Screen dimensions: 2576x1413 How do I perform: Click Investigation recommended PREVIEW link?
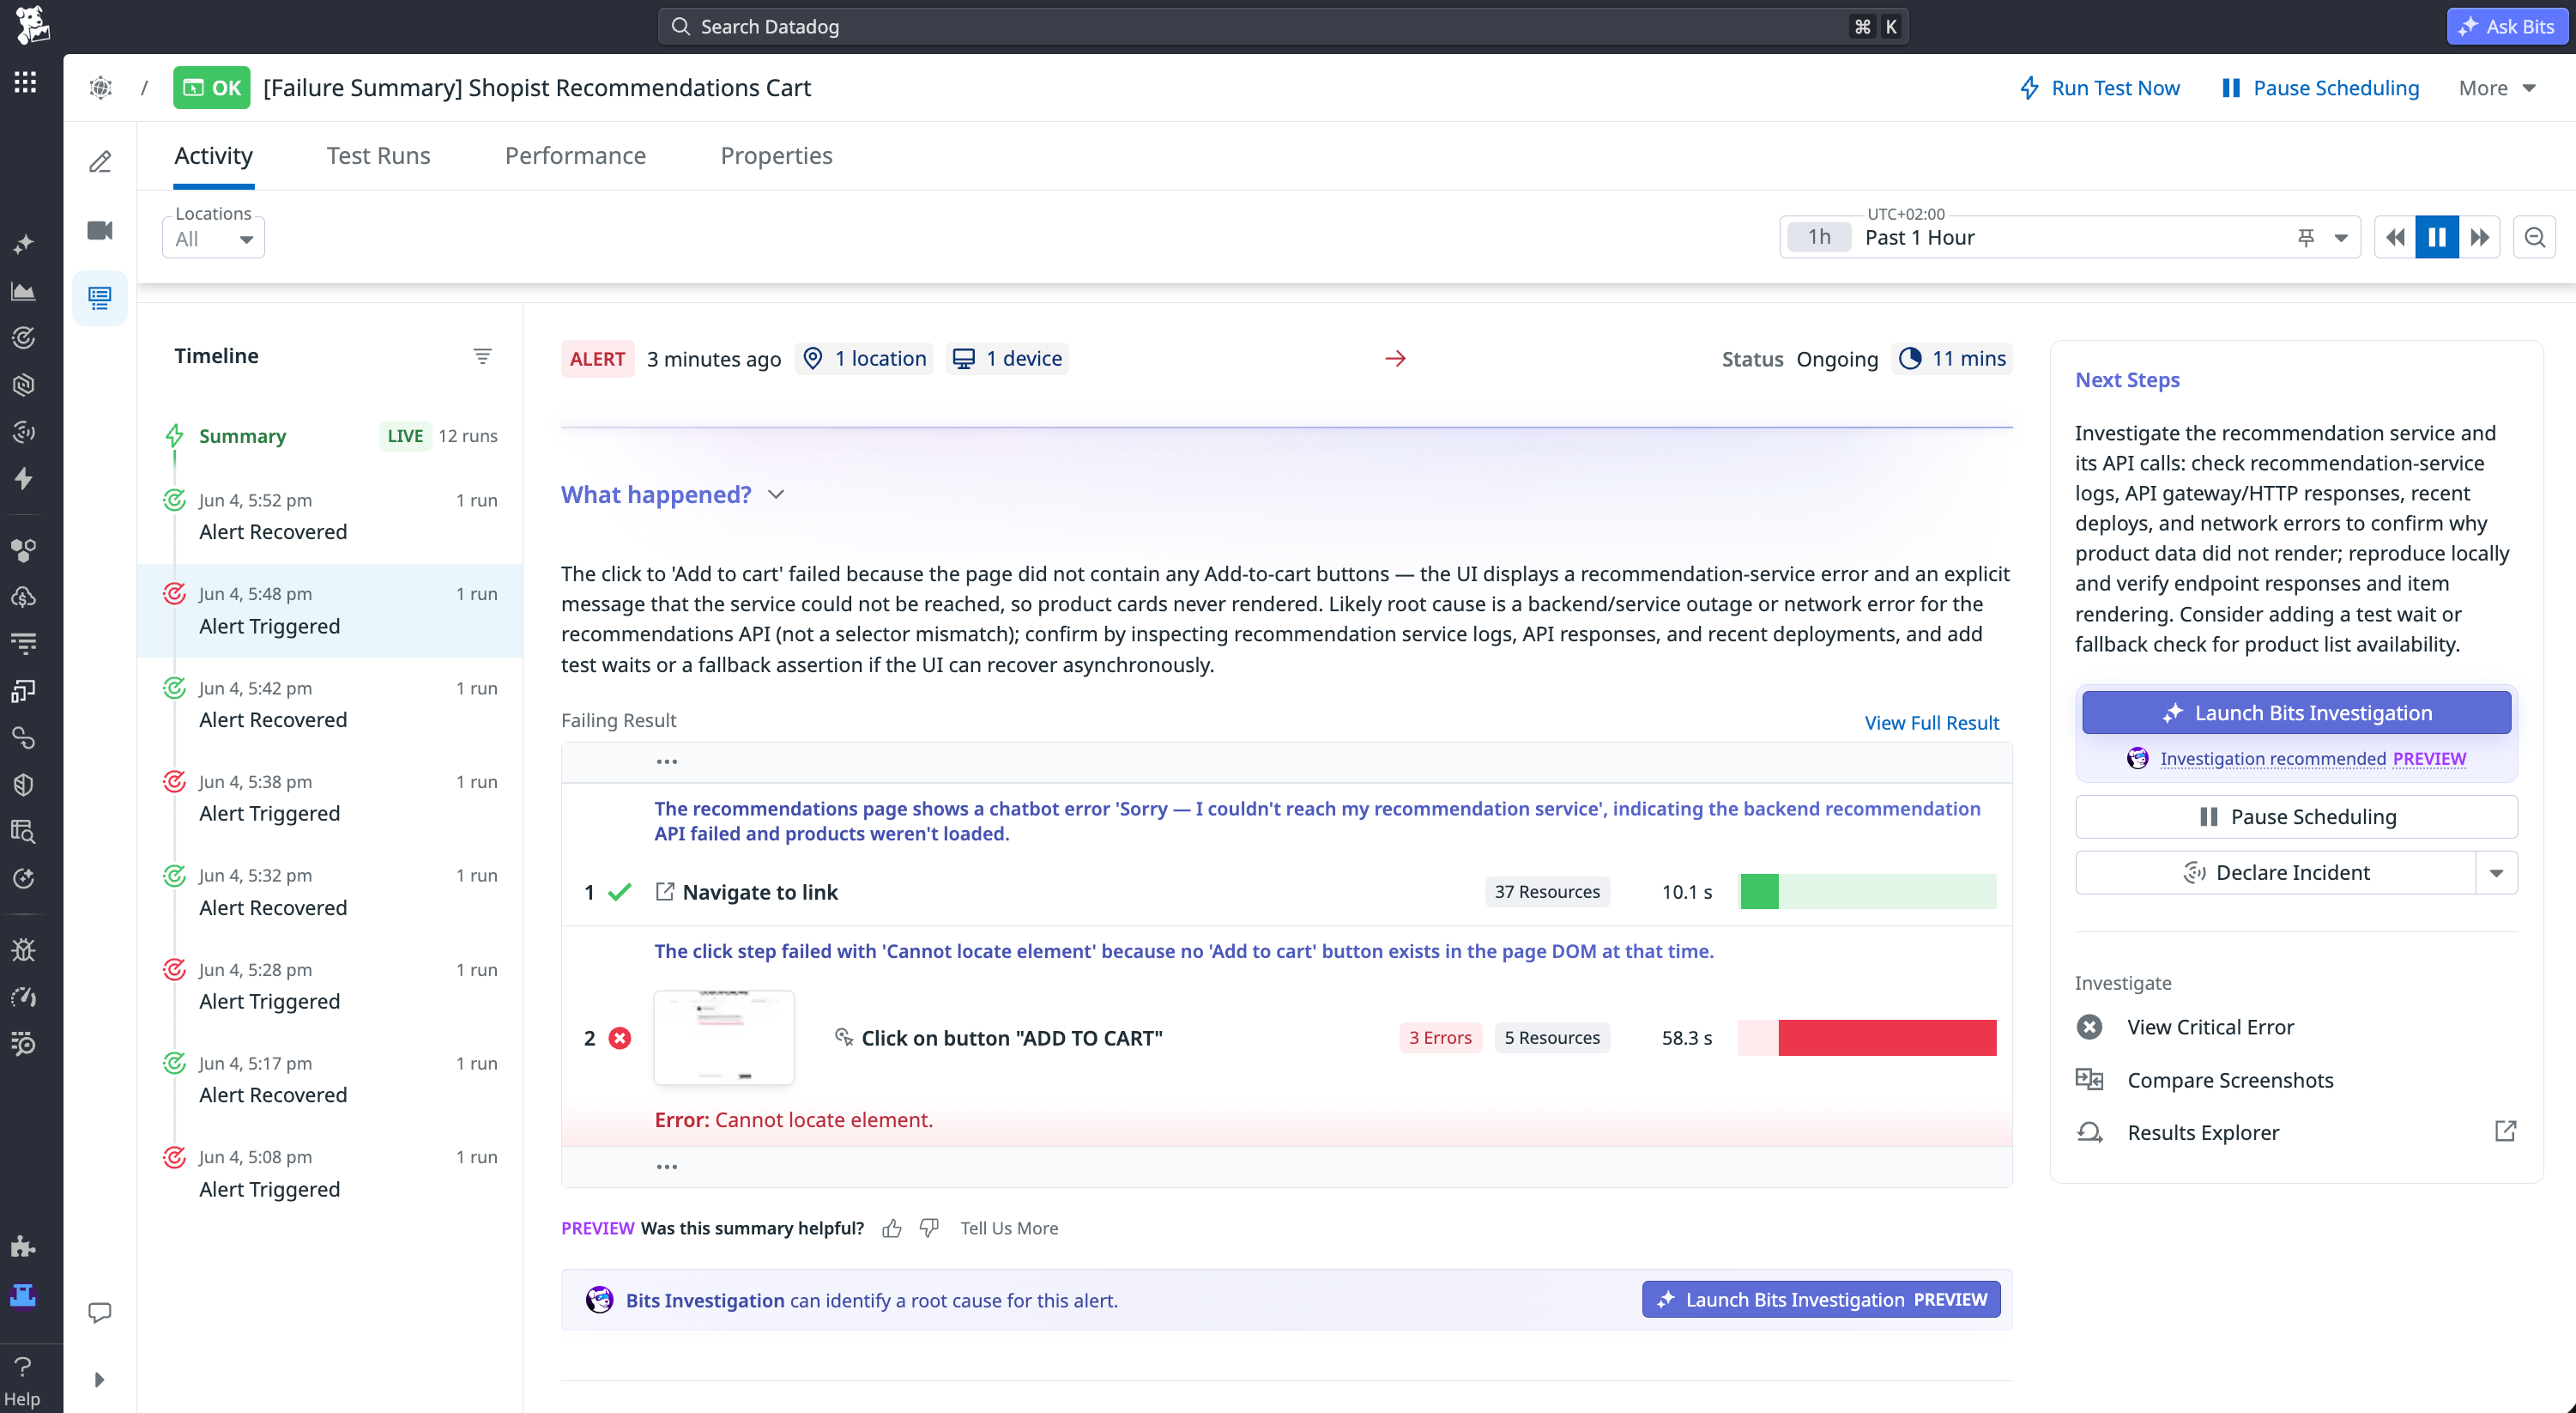(x=2312, y=759)
